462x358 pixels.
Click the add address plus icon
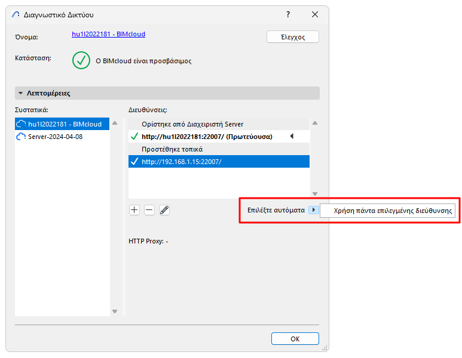click(x=134, y=210)
